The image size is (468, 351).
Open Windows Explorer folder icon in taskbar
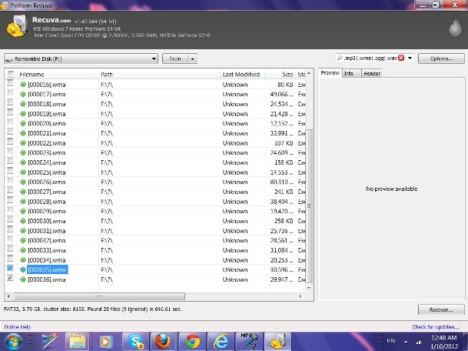point(78,339)
